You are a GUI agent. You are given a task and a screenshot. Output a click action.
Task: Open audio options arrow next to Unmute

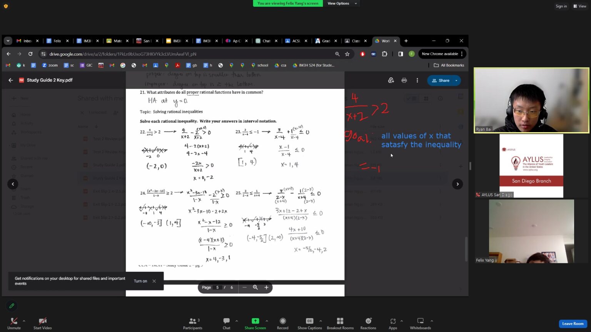(24, 321)
